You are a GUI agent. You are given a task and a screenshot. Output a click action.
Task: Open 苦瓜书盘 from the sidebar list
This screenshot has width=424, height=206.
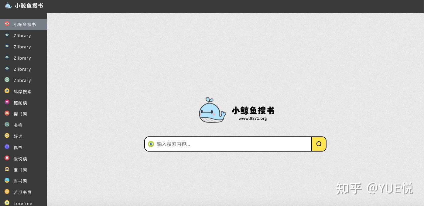coord(23,192)
